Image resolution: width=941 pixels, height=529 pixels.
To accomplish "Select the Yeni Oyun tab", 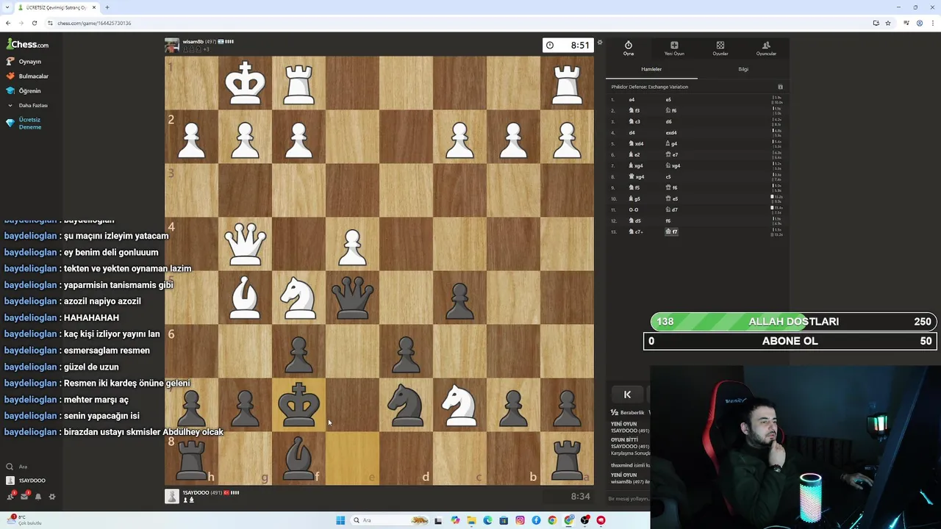I will [674, 48].
